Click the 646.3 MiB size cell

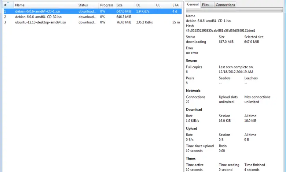[x=124, y=17]
